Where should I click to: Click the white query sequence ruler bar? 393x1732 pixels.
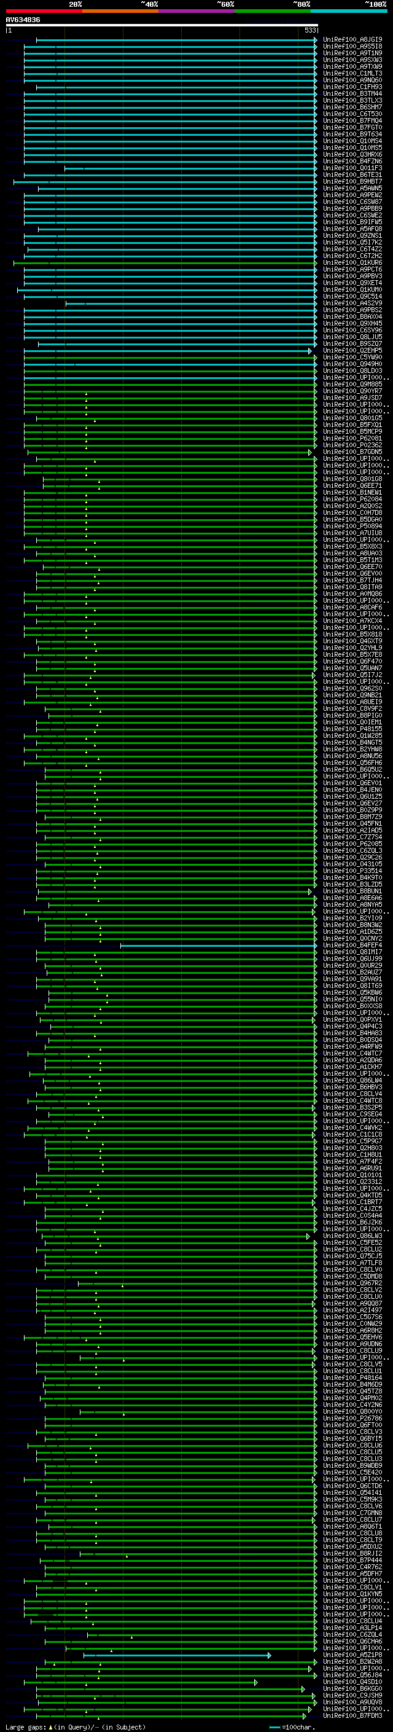point(162,25)
